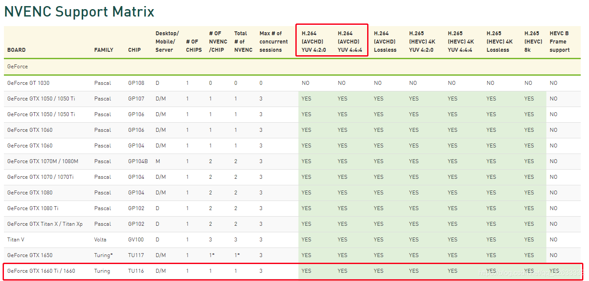
Task: Click H.265 (HEVC) 4K Lossless header
Action: (x=499, y=42)
